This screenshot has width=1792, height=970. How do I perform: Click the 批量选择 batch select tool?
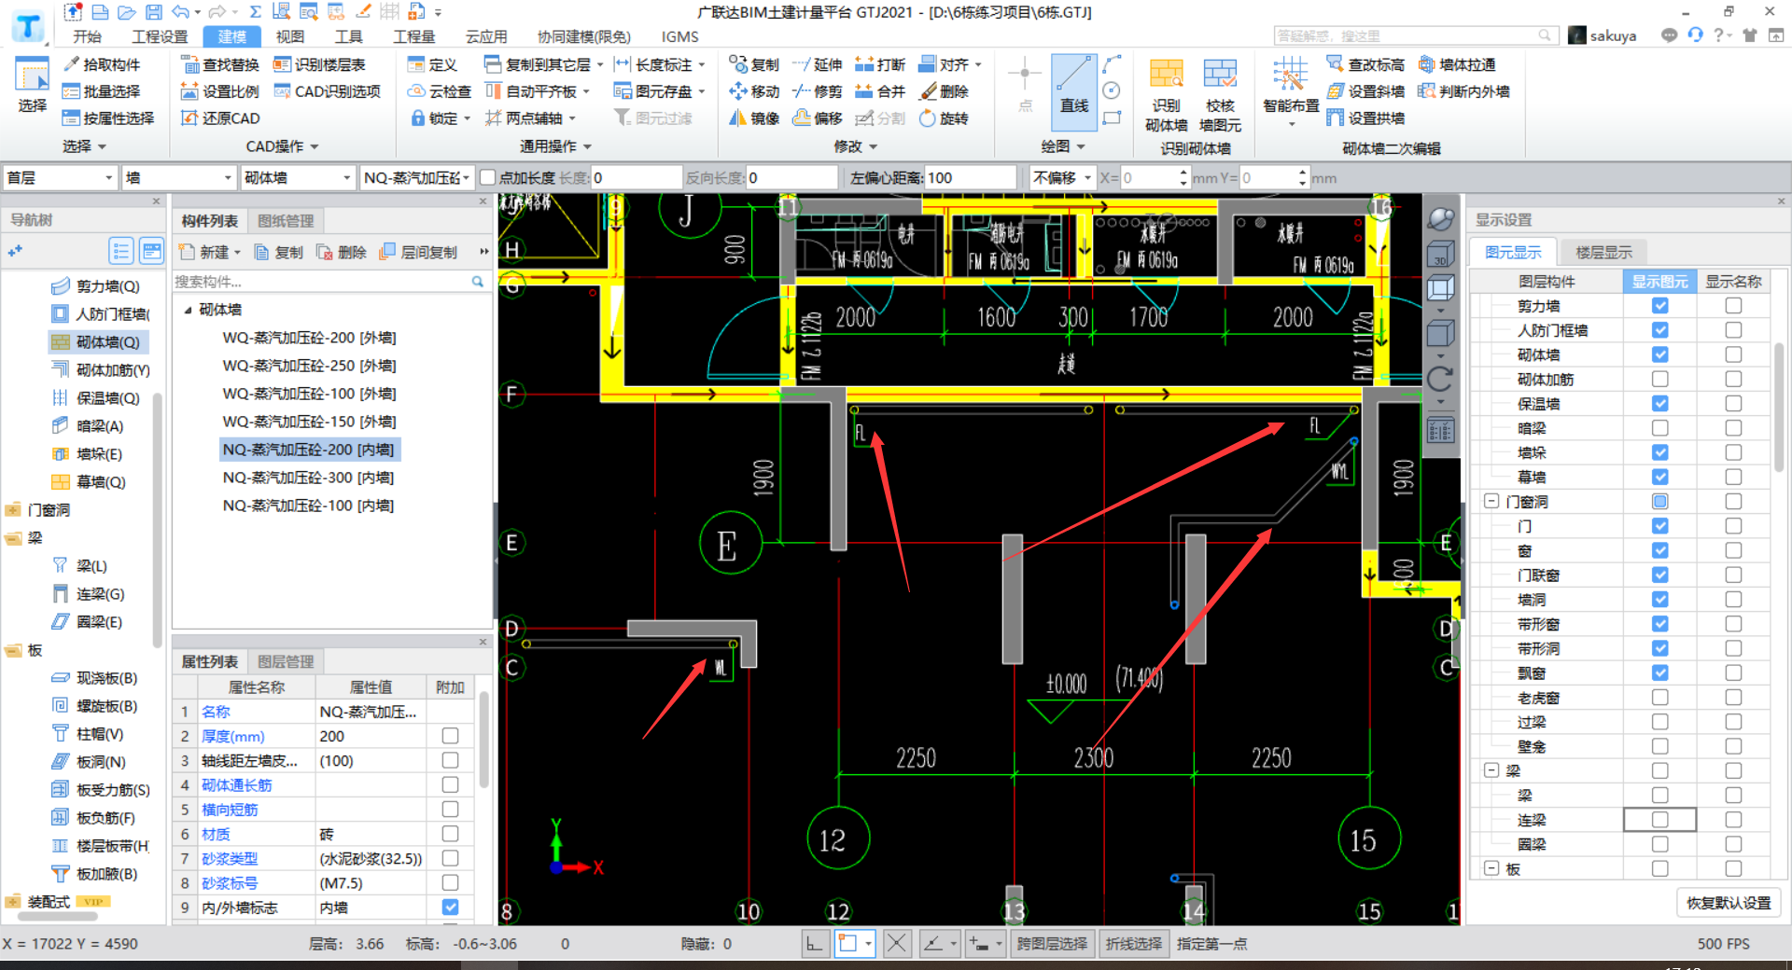pyautogui.click(x=101, y=91)
